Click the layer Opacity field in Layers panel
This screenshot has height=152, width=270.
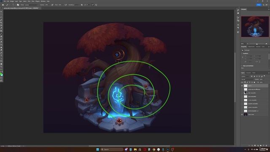coord(261,79)
